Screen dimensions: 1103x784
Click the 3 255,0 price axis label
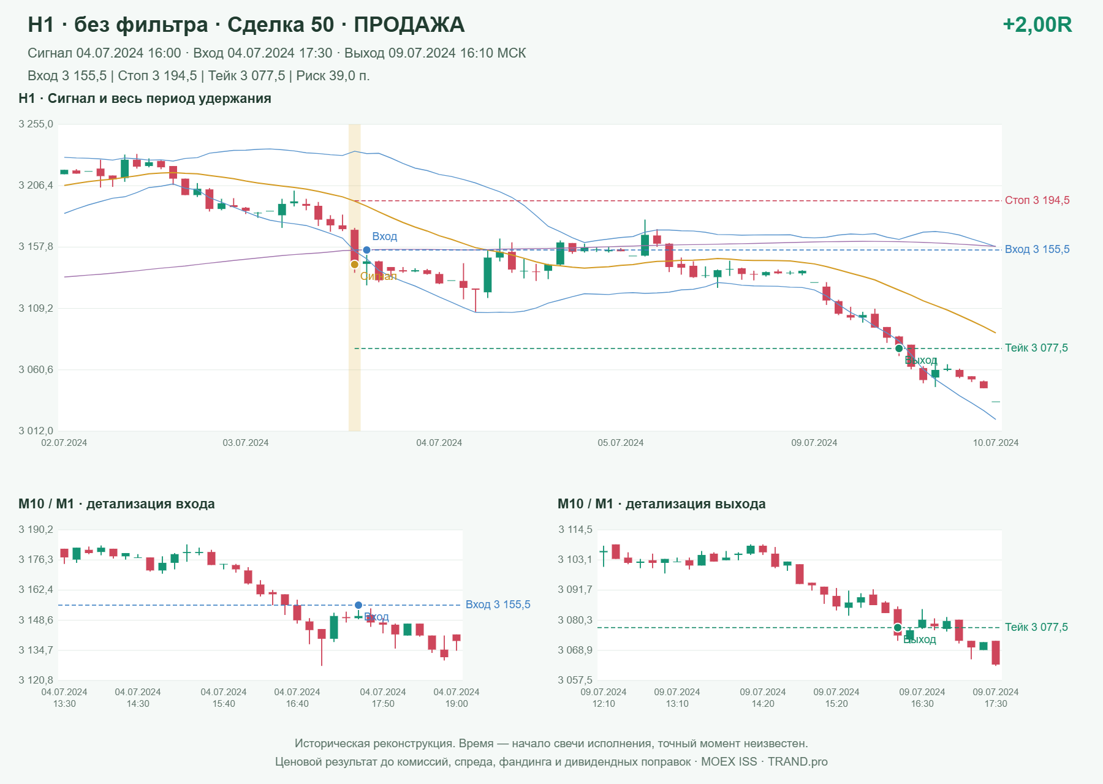pos(36,124)
